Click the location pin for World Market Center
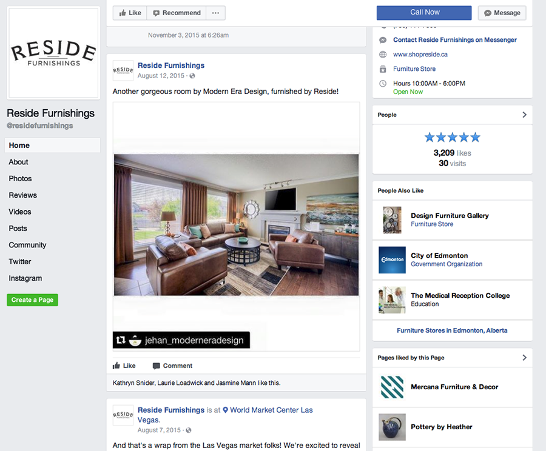This screenshot has width=546, height=451. (225, 410)
